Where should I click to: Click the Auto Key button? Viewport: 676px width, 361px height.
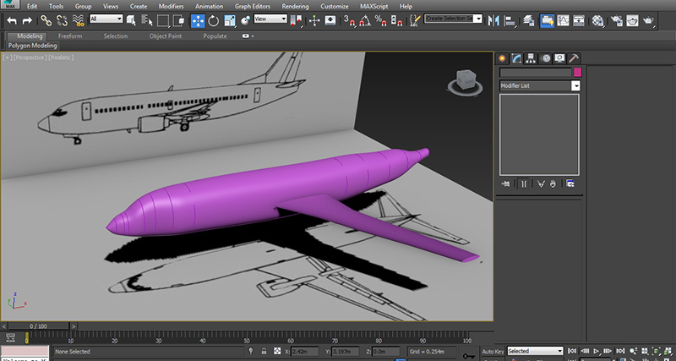[493, 352]
